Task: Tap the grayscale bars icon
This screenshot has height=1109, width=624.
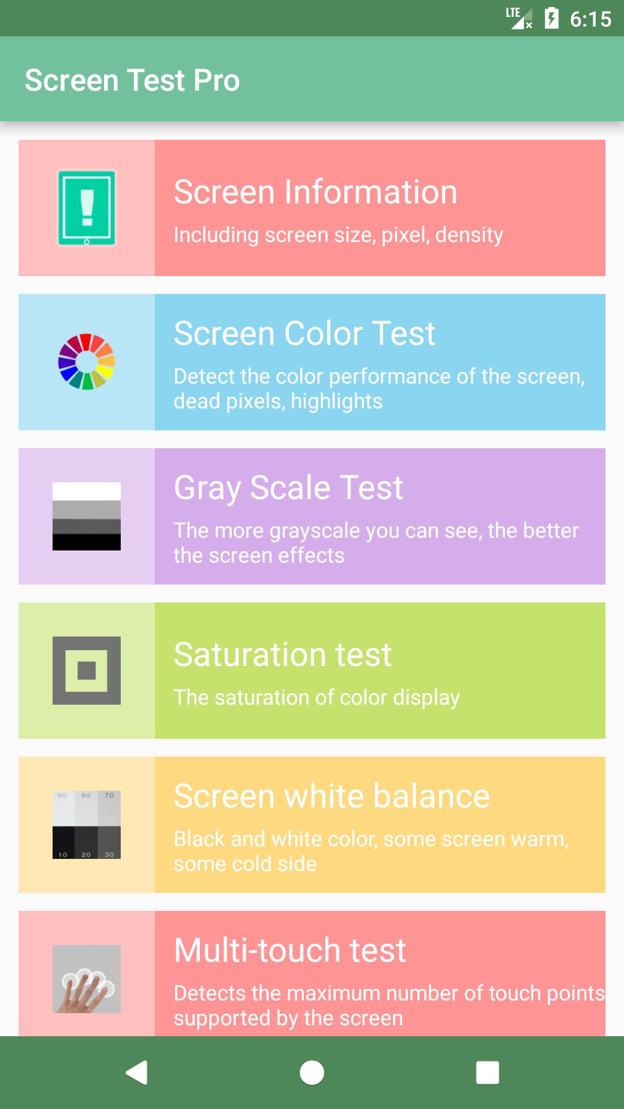Action: point(87,516)
